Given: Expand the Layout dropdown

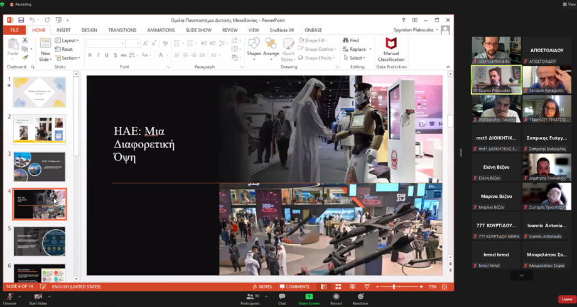Looking at the screenshot, I should 67,40.
